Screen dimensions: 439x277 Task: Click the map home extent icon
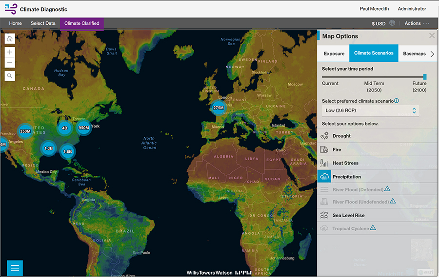pos(10,39)
